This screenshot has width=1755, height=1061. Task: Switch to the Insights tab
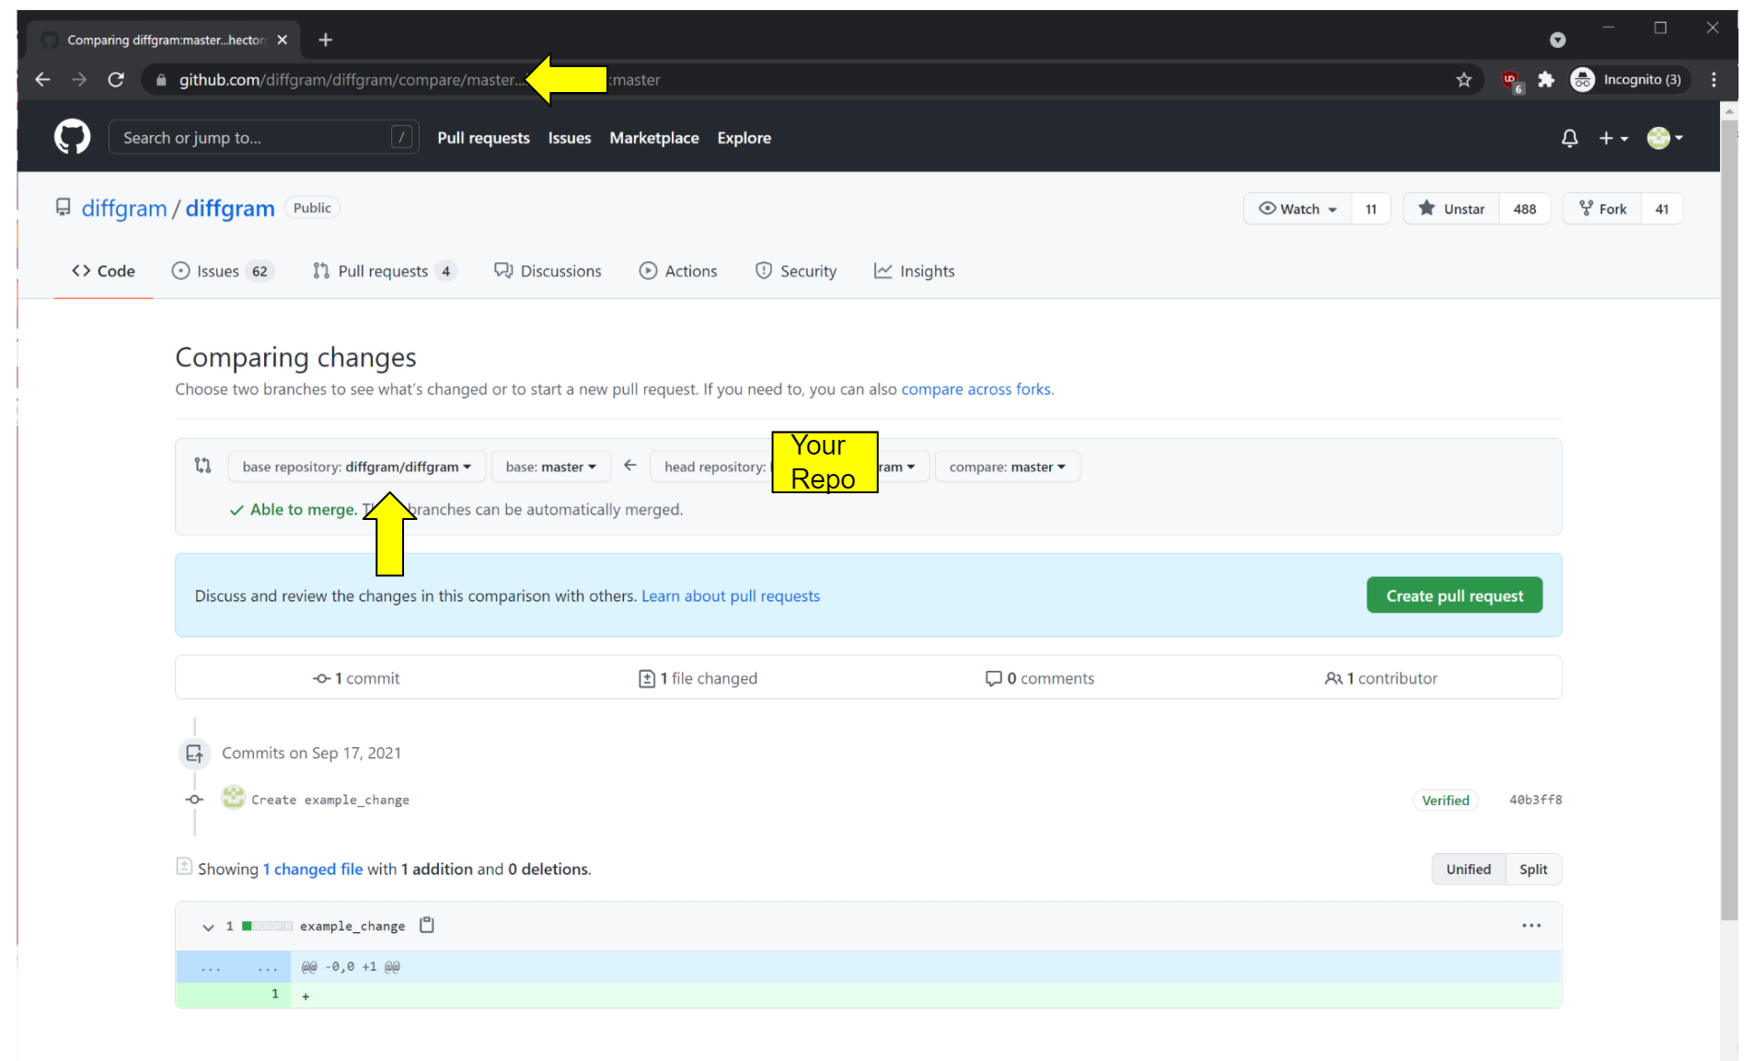click(914, 271)
